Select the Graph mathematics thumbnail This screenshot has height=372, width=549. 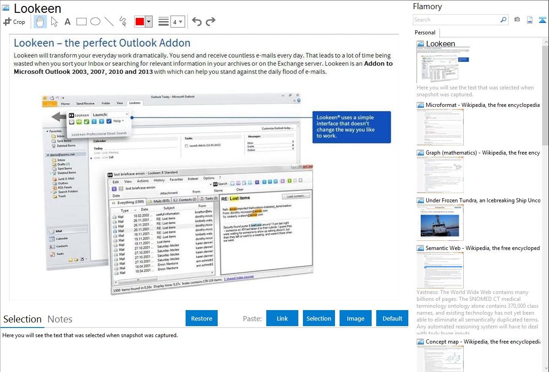(x=440, y=175)
